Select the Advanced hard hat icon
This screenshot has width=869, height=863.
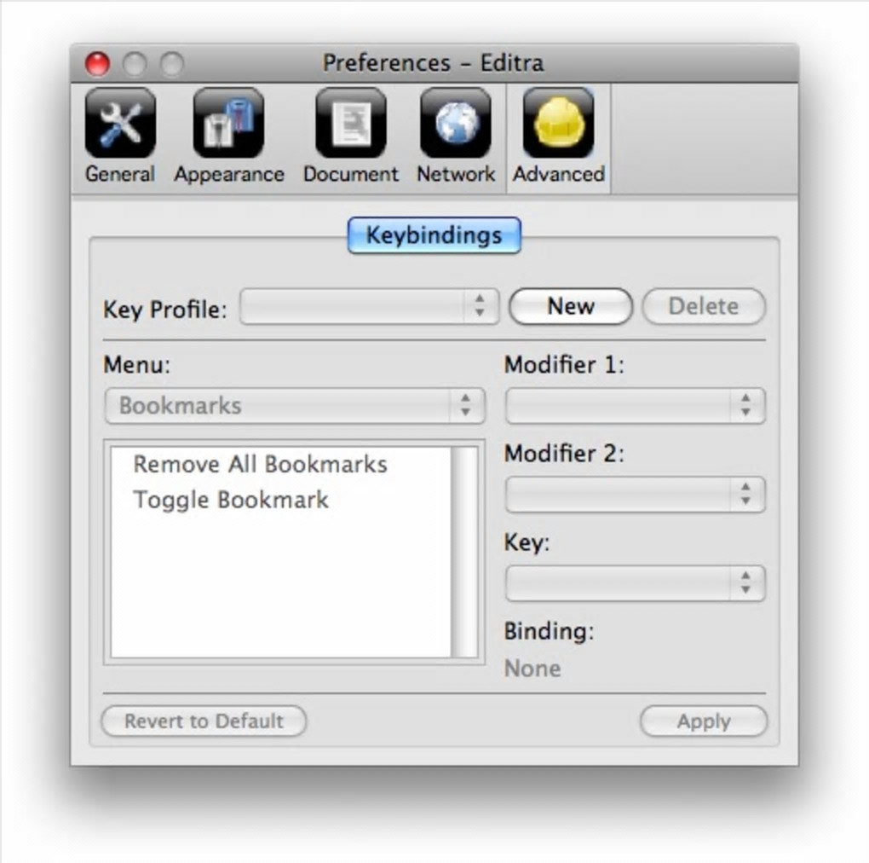tap(559, 123)
